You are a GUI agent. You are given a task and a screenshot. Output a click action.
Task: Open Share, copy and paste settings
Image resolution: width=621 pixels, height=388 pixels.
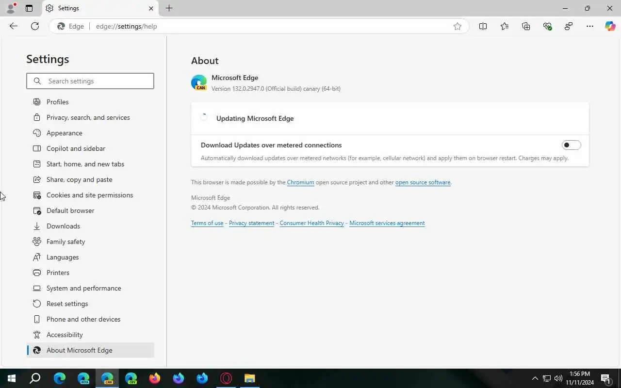point(90,179)
